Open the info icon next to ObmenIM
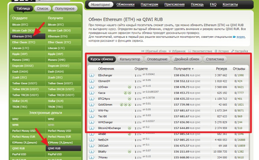Viewport: 259px width, 160px height. [x=92, y=81]
